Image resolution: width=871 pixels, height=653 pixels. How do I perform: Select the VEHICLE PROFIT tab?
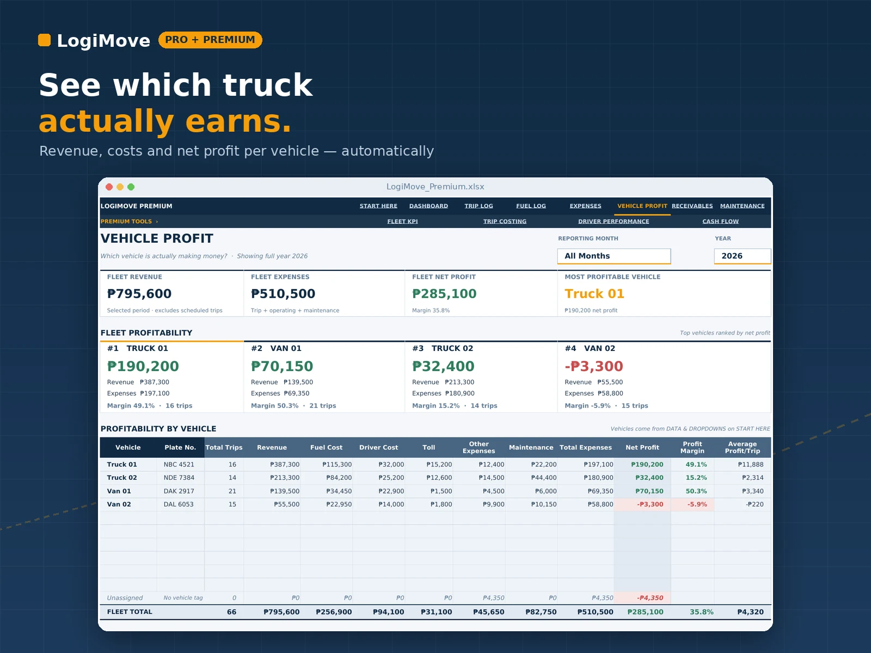[x=642, y=206]
